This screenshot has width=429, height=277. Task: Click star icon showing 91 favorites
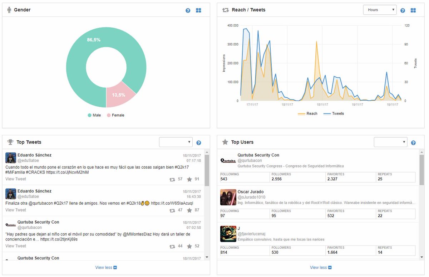tap(189, 179)
